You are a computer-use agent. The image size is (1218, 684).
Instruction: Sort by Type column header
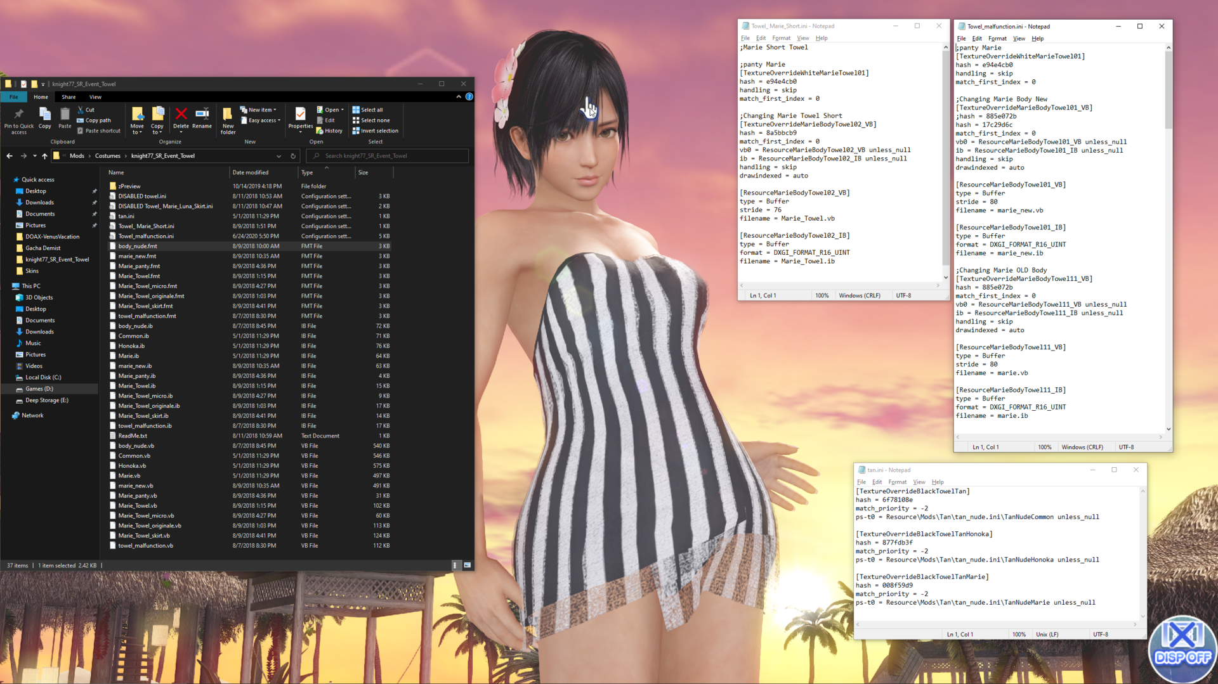326,172
